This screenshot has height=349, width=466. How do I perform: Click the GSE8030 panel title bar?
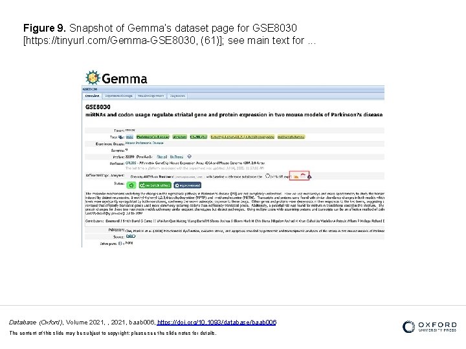pyautogui.click(x=233, y=89)
